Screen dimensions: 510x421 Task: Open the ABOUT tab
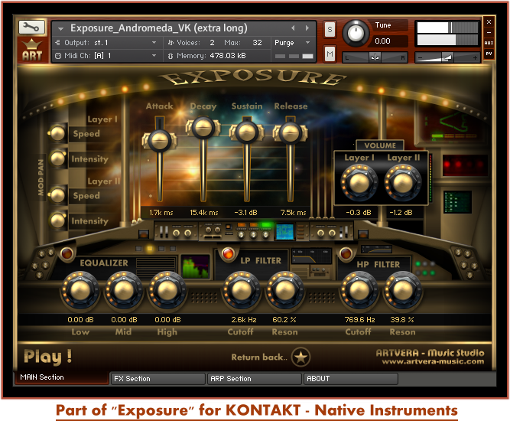[x=350, y=378]
